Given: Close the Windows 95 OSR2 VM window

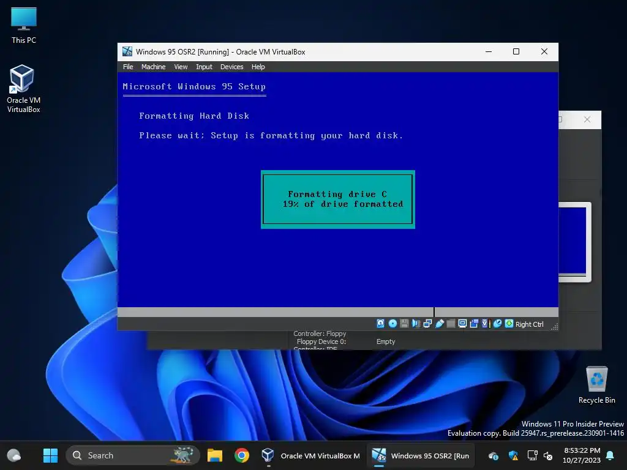Looking at the screenshot, I should click(544, 51).
